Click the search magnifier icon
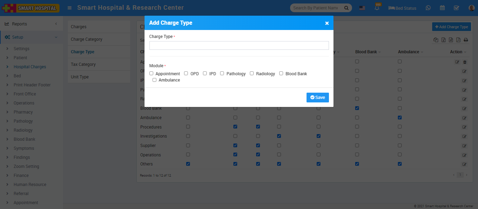Image resolution: width=478 pixels, height=209 pixels. click(x=346, y=8)
